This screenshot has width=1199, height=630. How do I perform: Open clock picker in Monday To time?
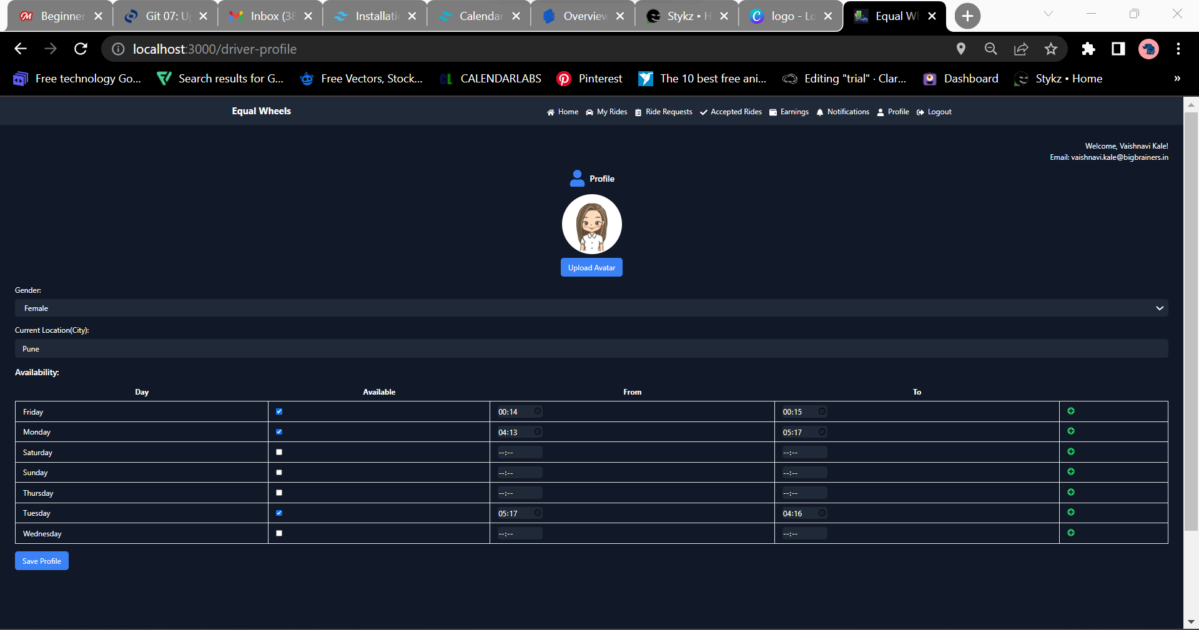tap(822, 431)
